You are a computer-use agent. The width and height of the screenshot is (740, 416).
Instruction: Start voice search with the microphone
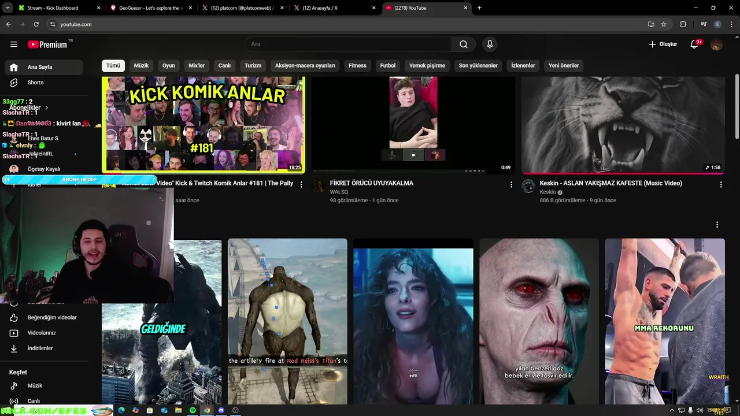490,44
